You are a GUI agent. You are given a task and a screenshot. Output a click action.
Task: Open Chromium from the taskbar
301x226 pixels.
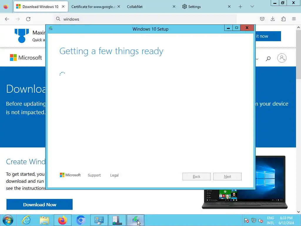coord(81,220)
